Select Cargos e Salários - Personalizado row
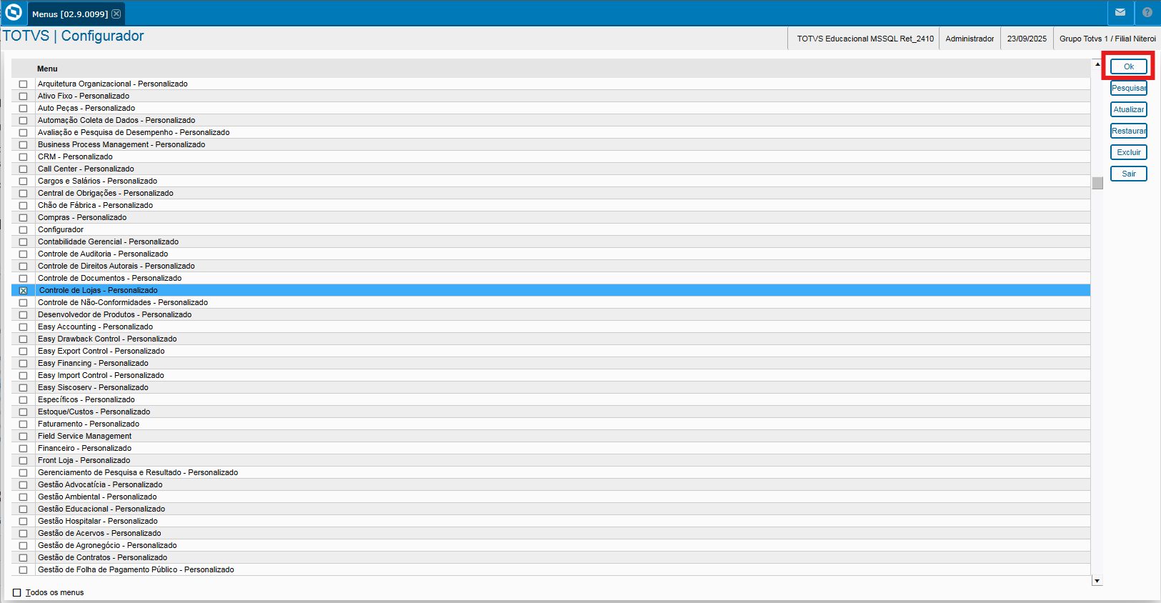The height and width of the screenshot is (603, 1161). coord(551,181)
